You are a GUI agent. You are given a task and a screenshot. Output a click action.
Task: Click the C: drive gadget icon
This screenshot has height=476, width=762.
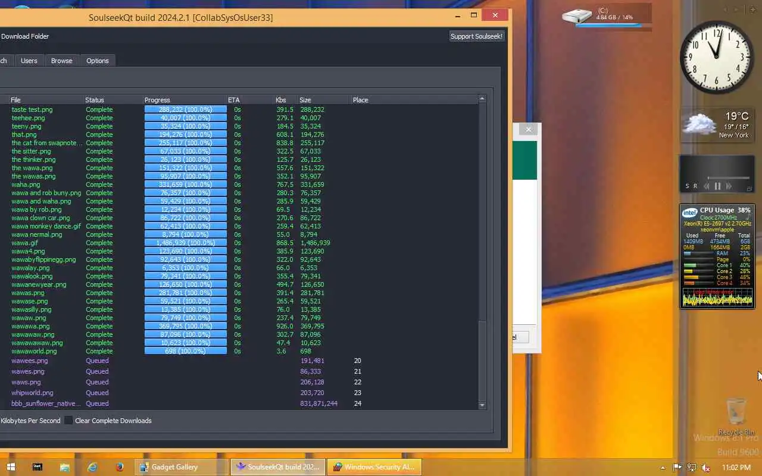pyautogui.click(x=577, y=16)
